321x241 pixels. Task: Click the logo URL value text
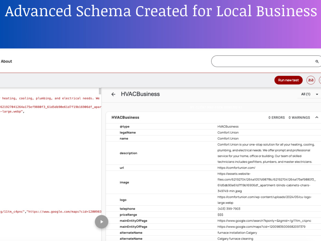pos(265,200)
